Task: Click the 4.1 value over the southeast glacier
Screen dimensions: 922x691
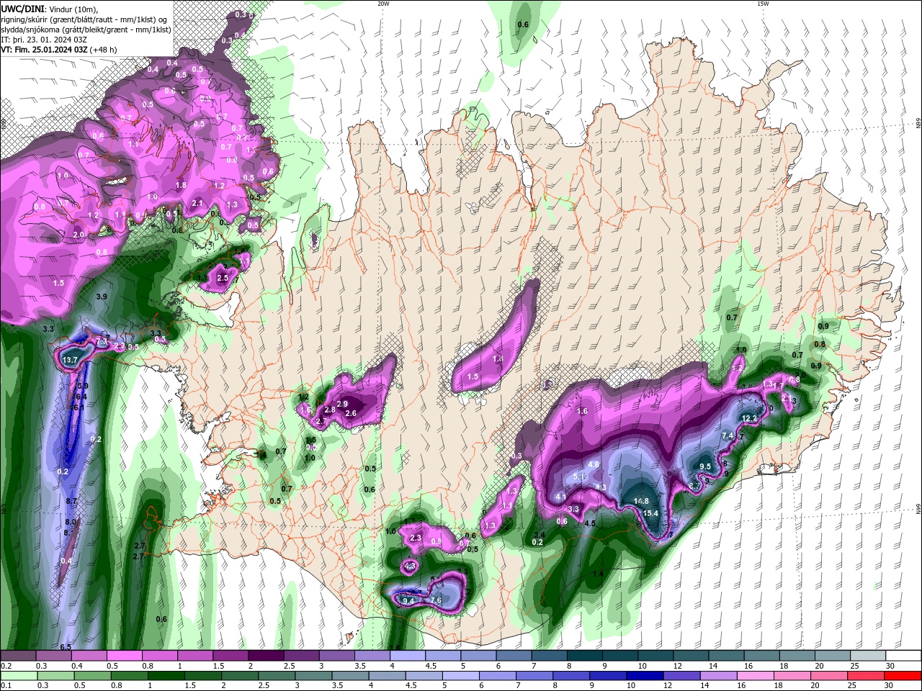Action: [x=561, y=497]
